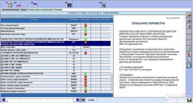Click scroll-up arrow in description panel
193x103 pixels.
(x=184, y=18)
